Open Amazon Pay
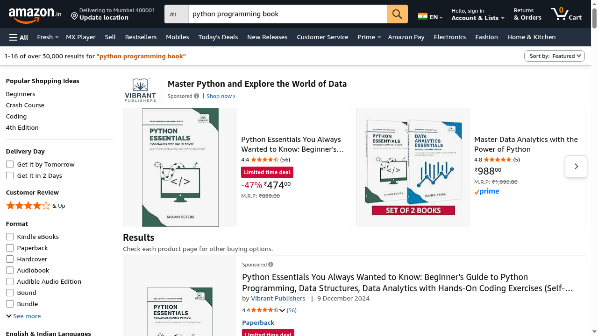 click(406, 37)
